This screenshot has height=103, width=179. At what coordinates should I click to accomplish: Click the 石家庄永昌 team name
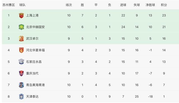34,62
